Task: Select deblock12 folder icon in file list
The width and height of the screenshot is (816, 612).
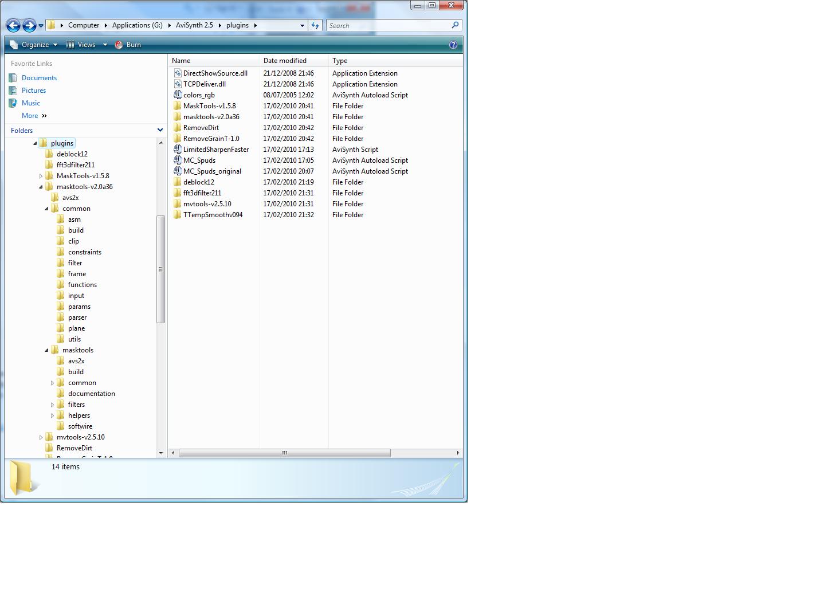Action: 178,182
